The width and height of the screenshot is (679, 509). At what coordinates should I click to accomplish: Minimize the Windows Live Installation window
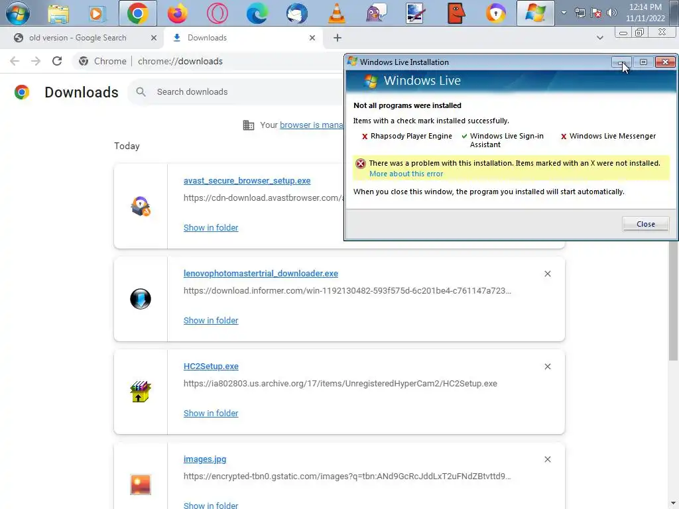click(621, 62)
